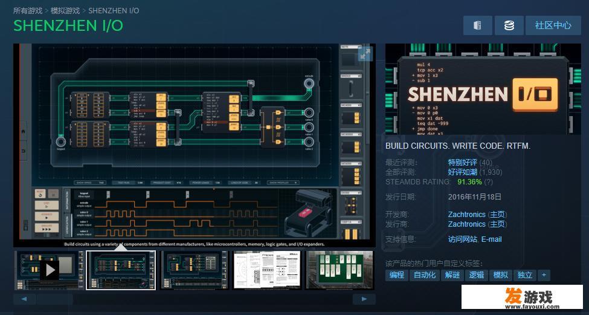Image resolution: width=589 pixels, height=315 pixels.
Task: Select the 解谜 tag
Action: tap(452, 274)
